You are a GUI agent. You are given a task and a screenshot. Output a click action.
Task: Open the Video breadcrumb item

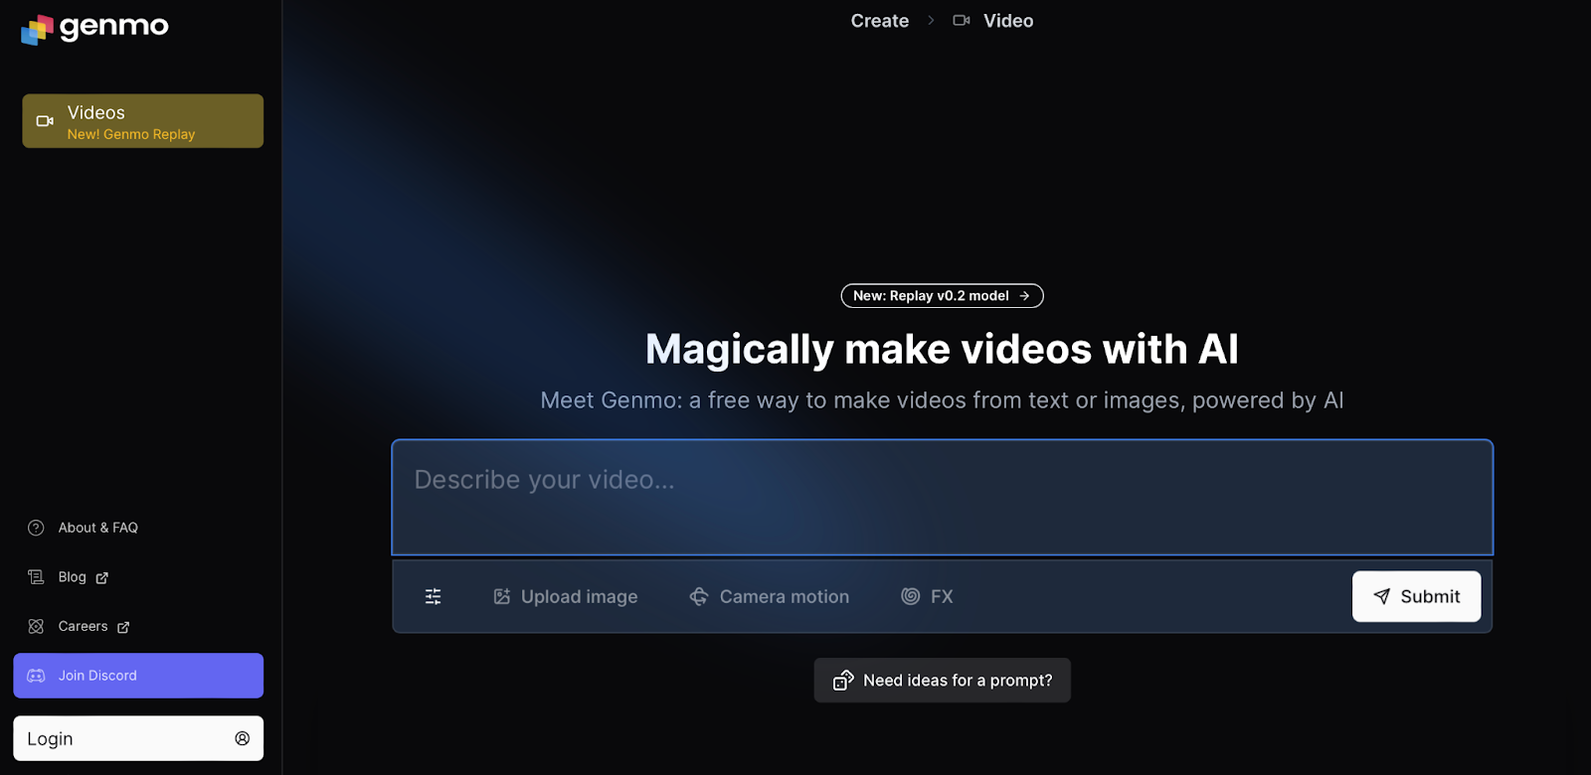[x=1007, y=21]
